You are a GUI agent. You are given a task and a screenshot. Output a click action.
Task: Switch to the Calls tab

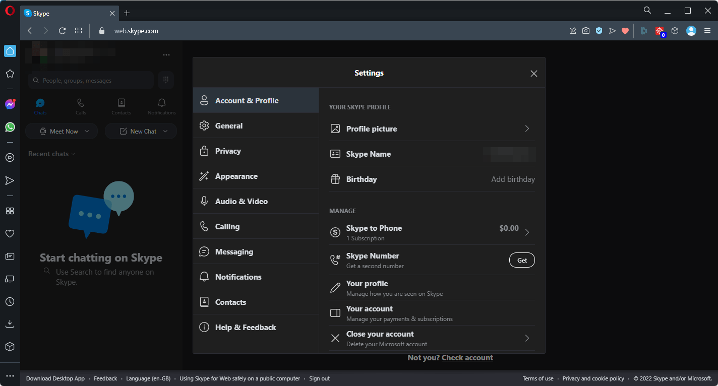coord(81,107)
